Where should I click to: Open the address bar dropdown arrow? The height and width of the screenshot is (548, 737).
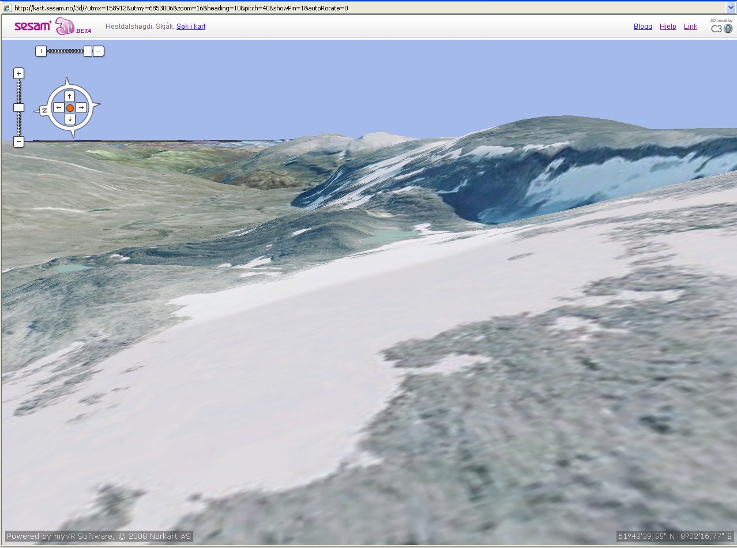(730, 8)
